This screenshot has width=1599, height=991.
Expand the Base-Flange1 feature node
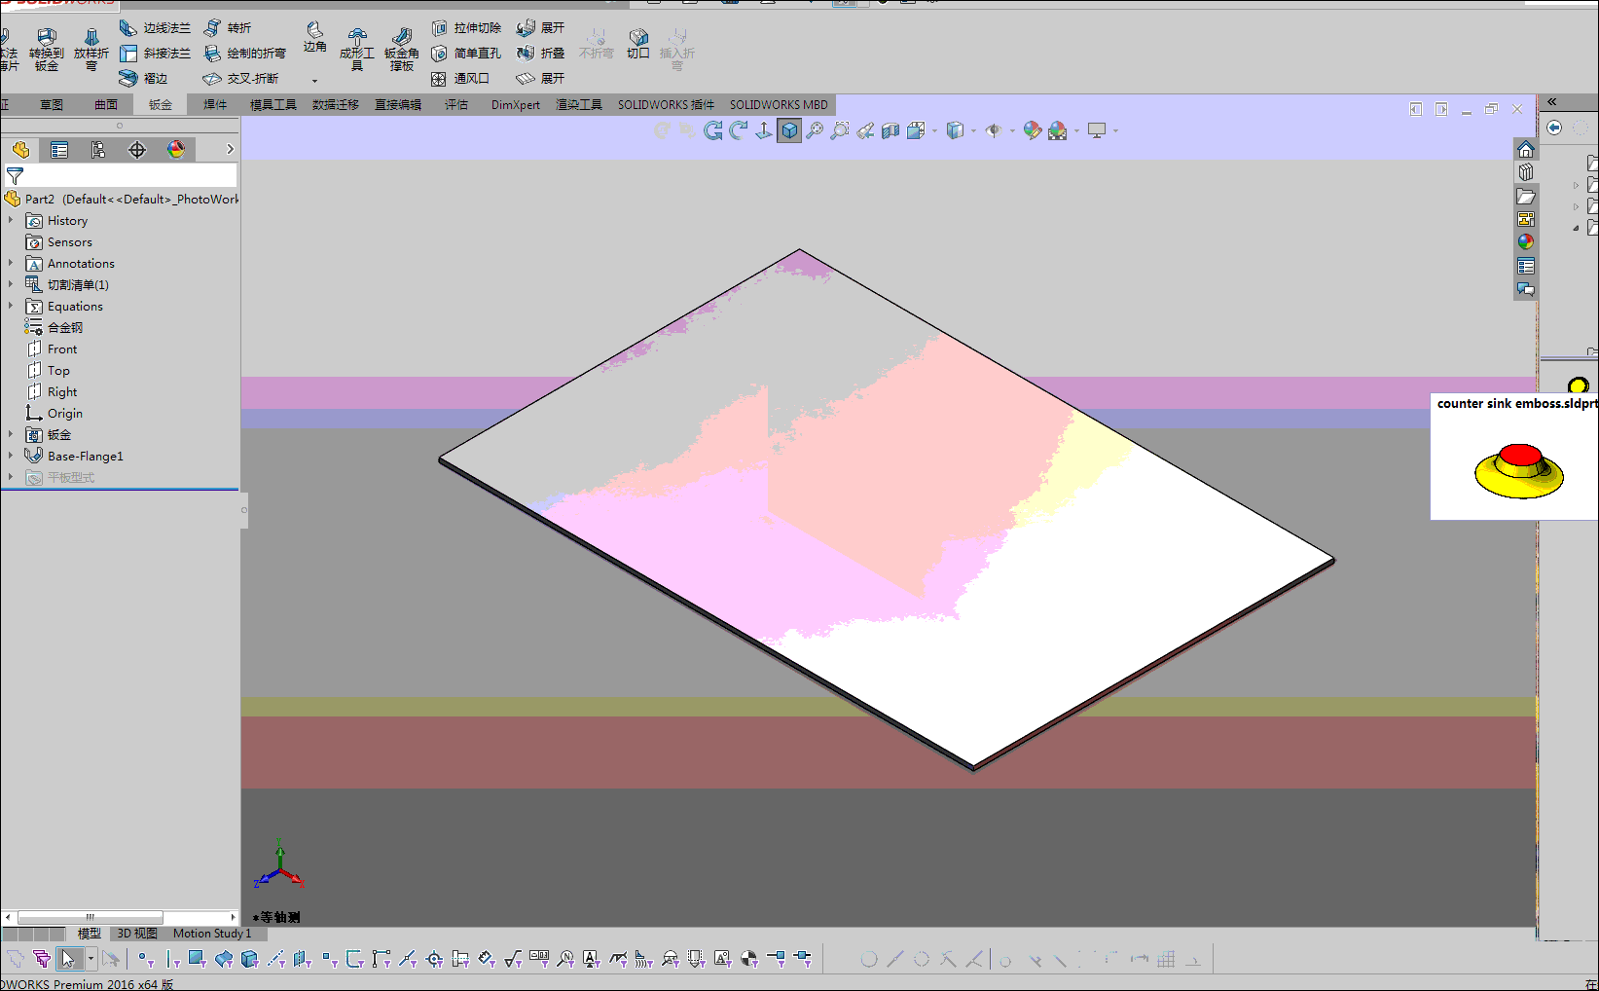click(11, 457)
